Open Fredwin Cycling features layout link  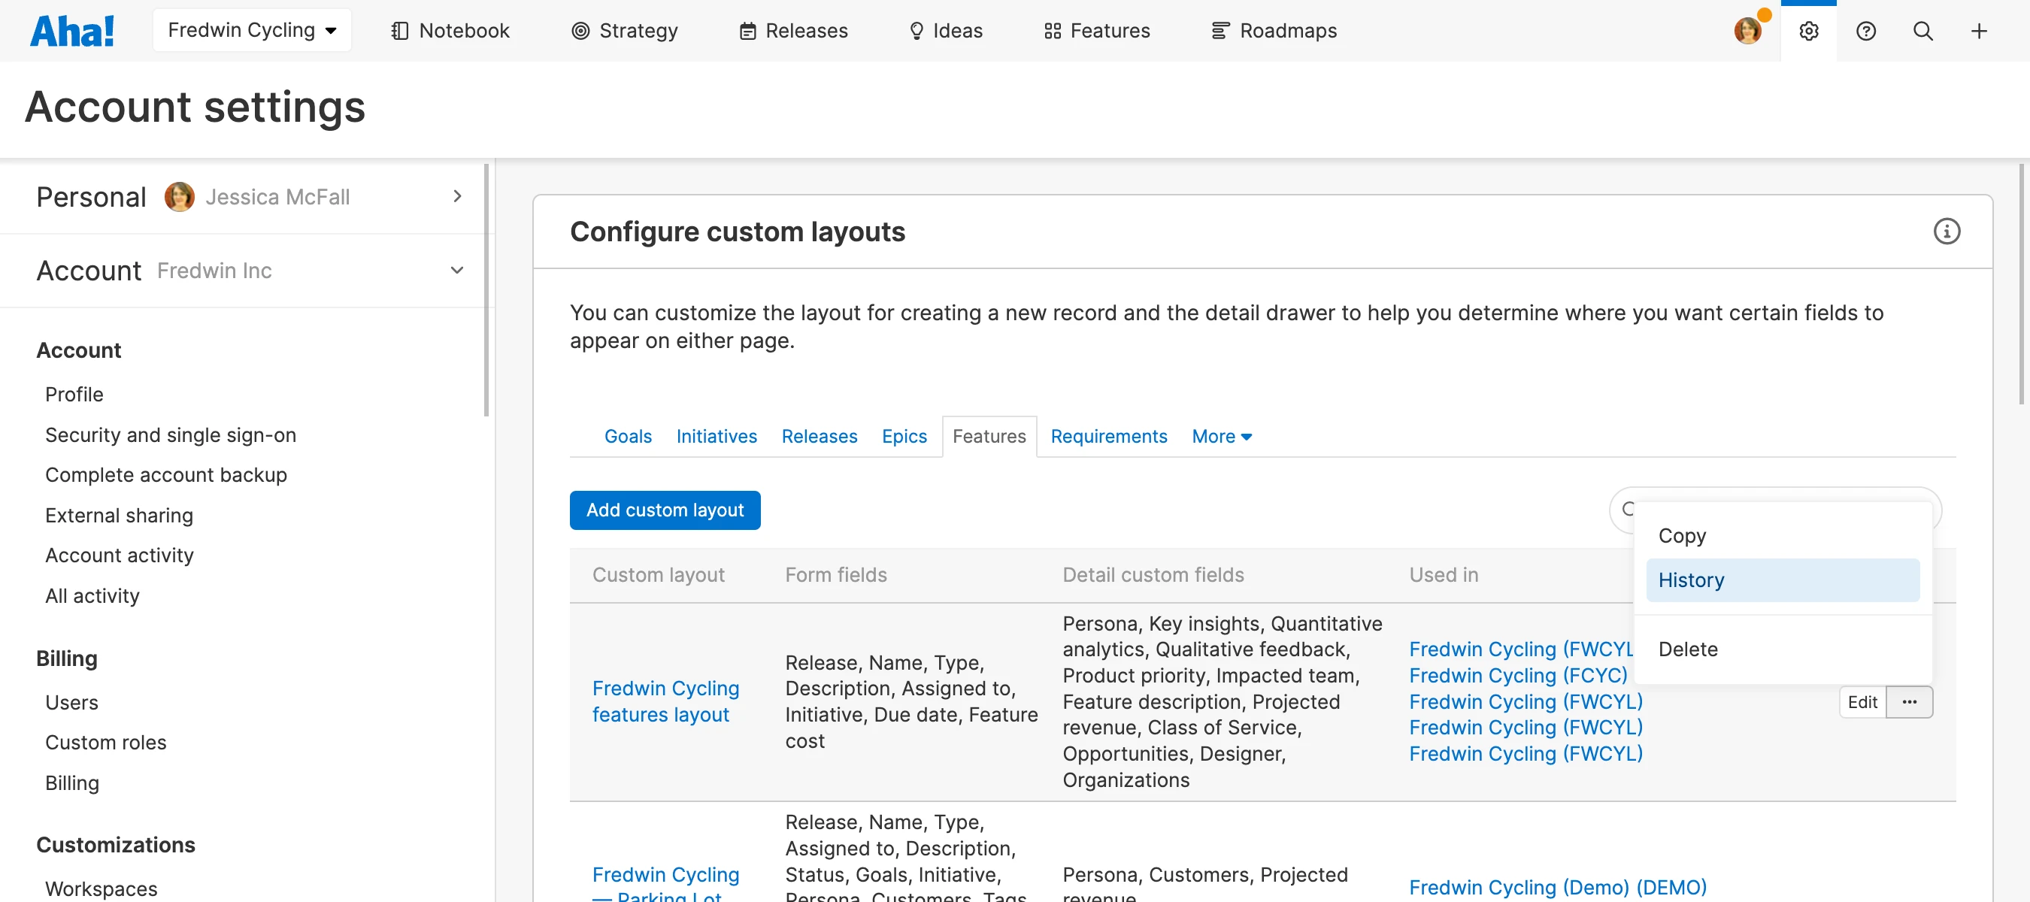[665, 701]
